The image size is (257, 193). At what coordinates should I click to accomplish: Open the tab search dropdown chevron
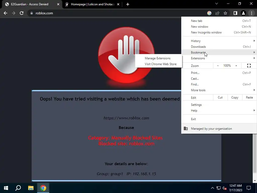(x=217, y=4)
